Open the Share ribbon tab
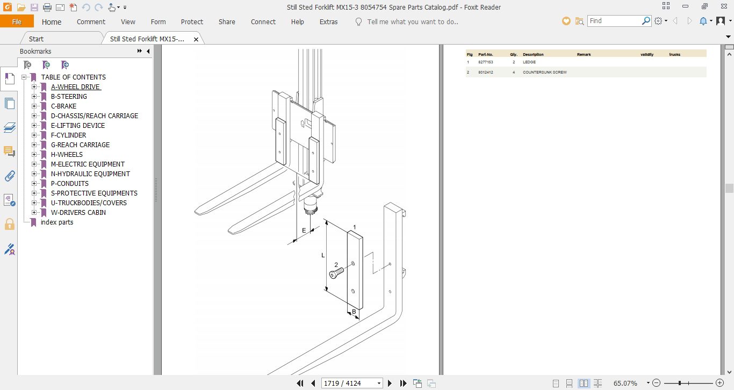The height and width of the screenshot is (390, 734). [227, 22]
